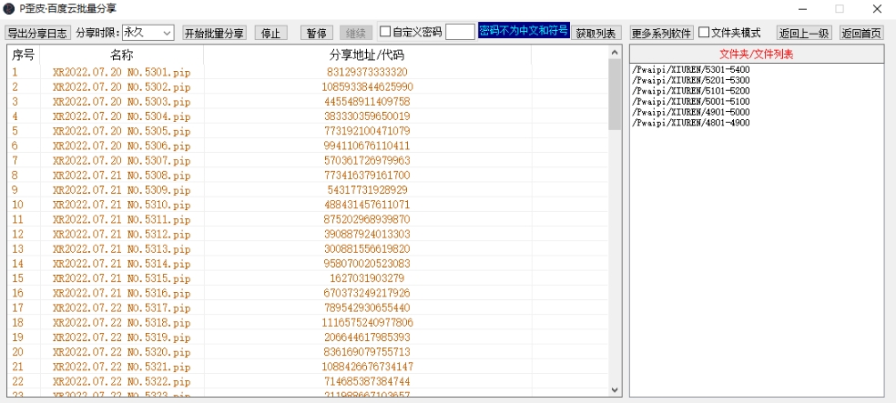The height and width of the screenshot is (403, 896).
Task: Open 更多系列软件
Action: tap(662, 33)
